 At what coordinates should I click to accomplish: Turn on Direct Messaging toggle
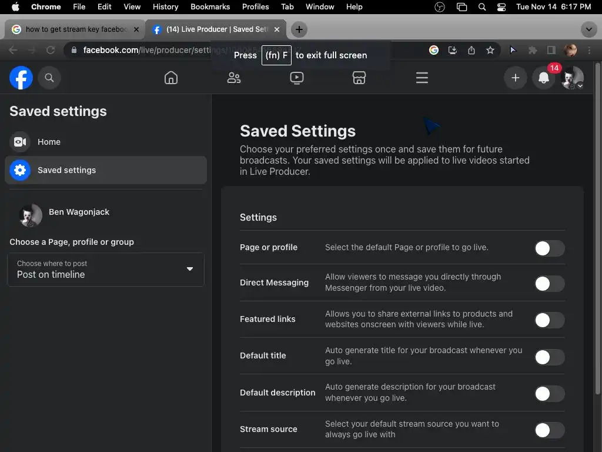coord(549,284)
